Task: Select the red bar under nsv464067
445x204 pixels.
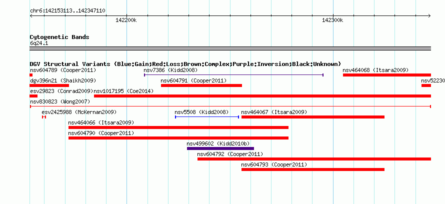Action: click(x=312, y=117)
